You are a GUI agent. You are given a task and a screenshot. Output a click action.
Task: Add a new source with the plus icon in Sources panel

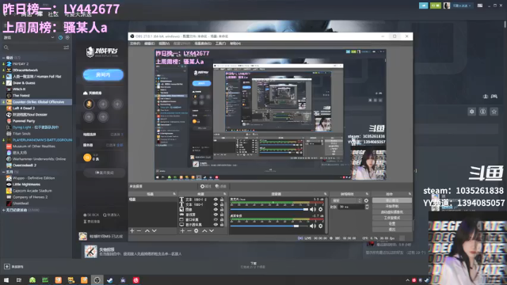click(x=182, y=230)
